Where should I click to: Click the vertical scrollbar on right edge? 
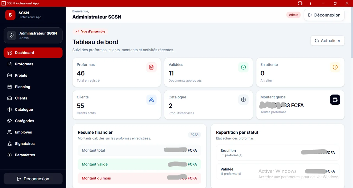click(352, 33)
